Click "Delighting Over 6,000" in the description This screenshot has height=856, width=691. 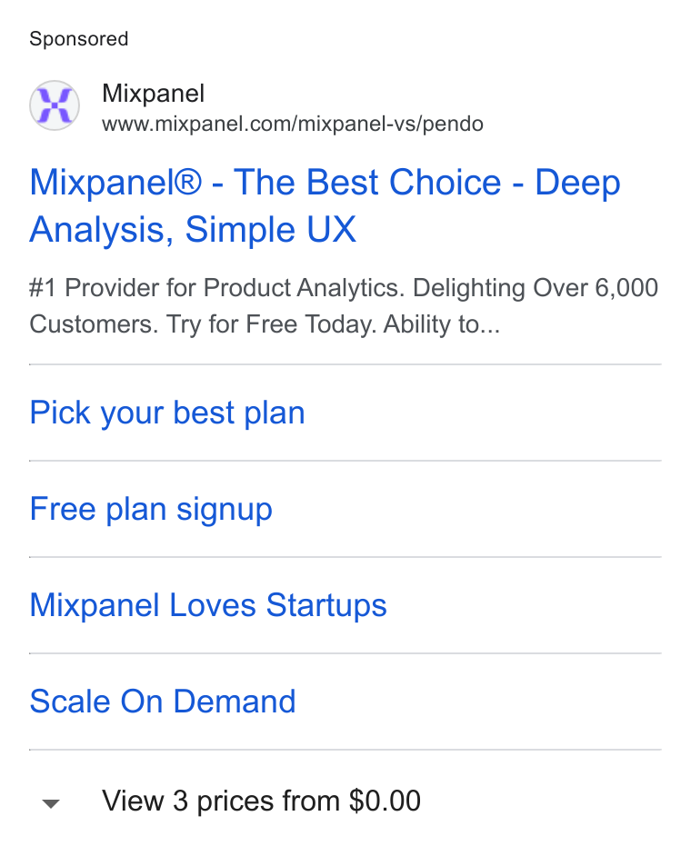click(536, 288)
